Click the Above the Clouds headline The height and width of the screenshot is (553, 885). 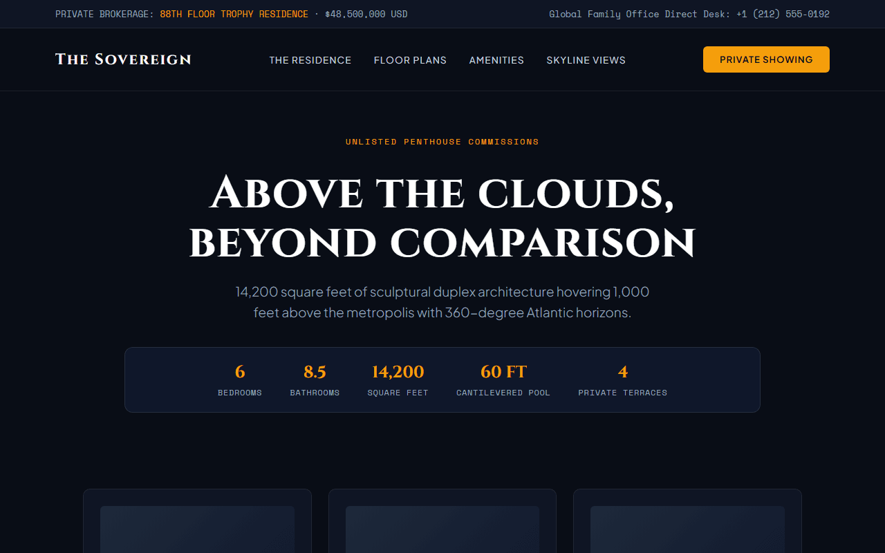click(442, 218)
